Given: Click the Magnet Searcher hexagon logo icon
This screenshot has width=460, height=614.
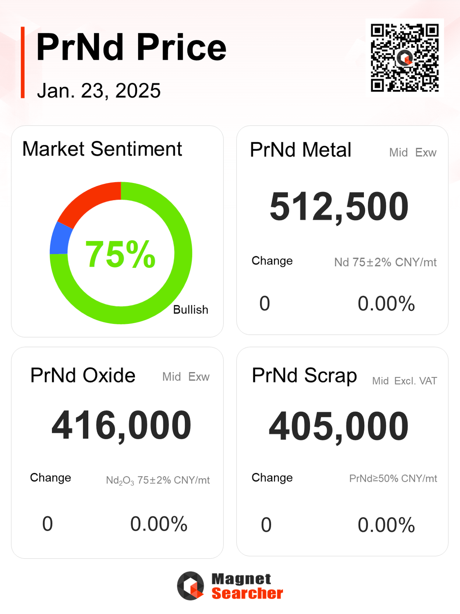Looking at the screenshot, I should [191, 586].
